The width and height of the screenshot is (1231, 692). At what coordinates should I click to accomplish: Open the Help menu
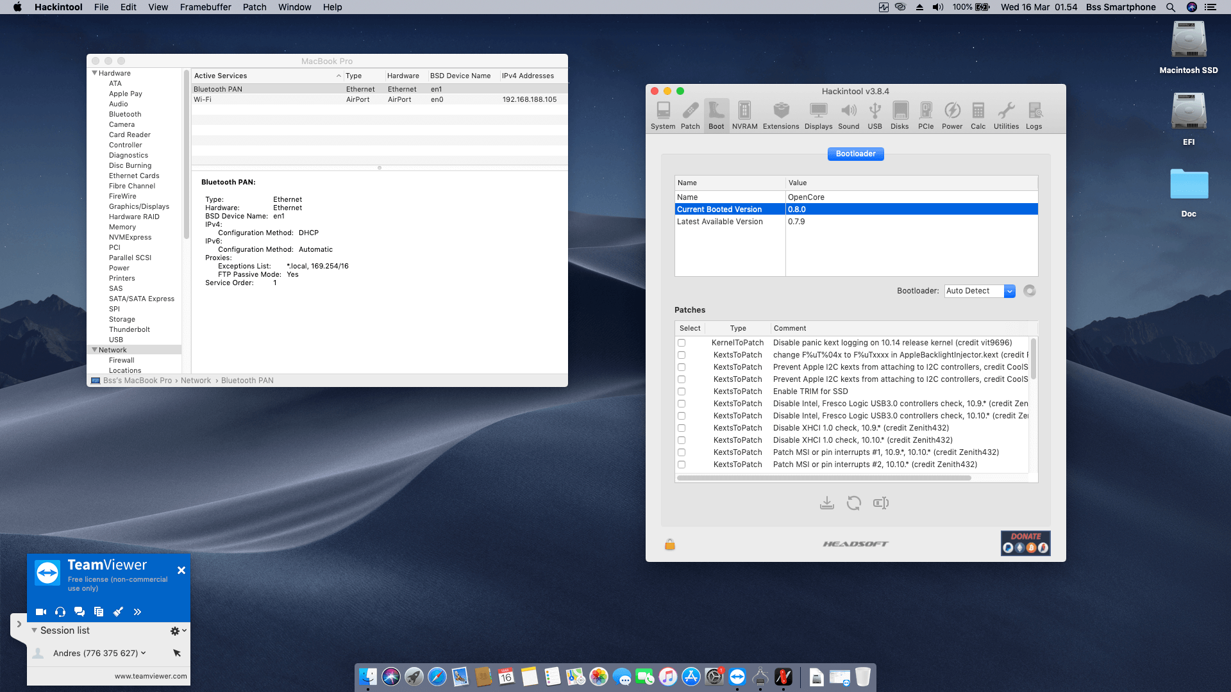(332, 7)
